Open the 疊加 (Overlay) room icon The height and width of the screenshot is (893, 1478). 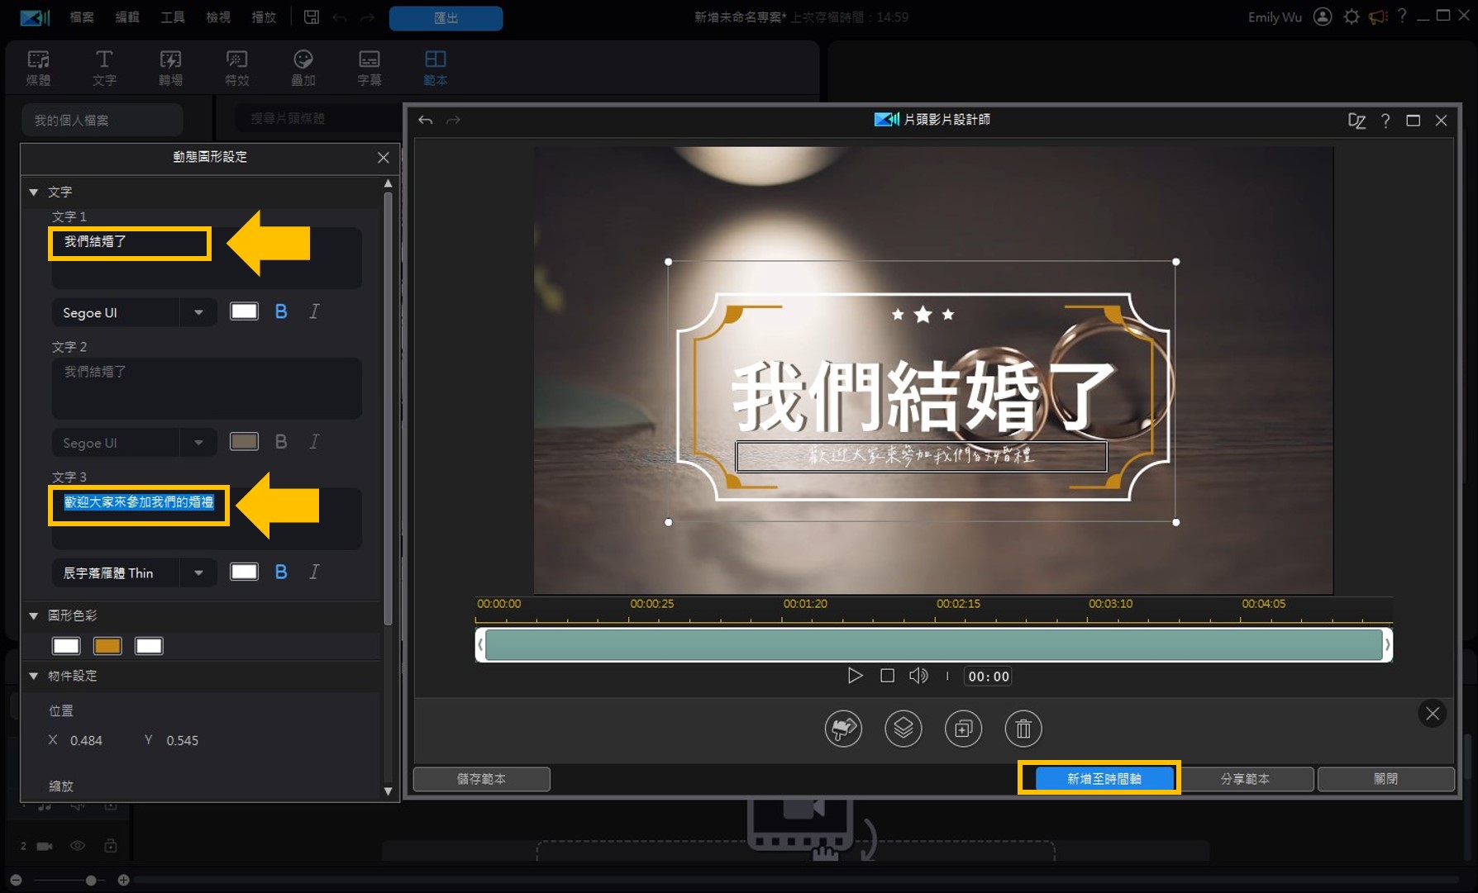(x=303, y=66)
